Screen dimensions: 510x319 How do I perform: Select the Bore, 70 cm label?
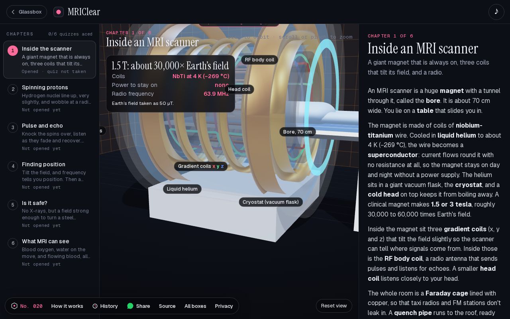coord(298,132)
